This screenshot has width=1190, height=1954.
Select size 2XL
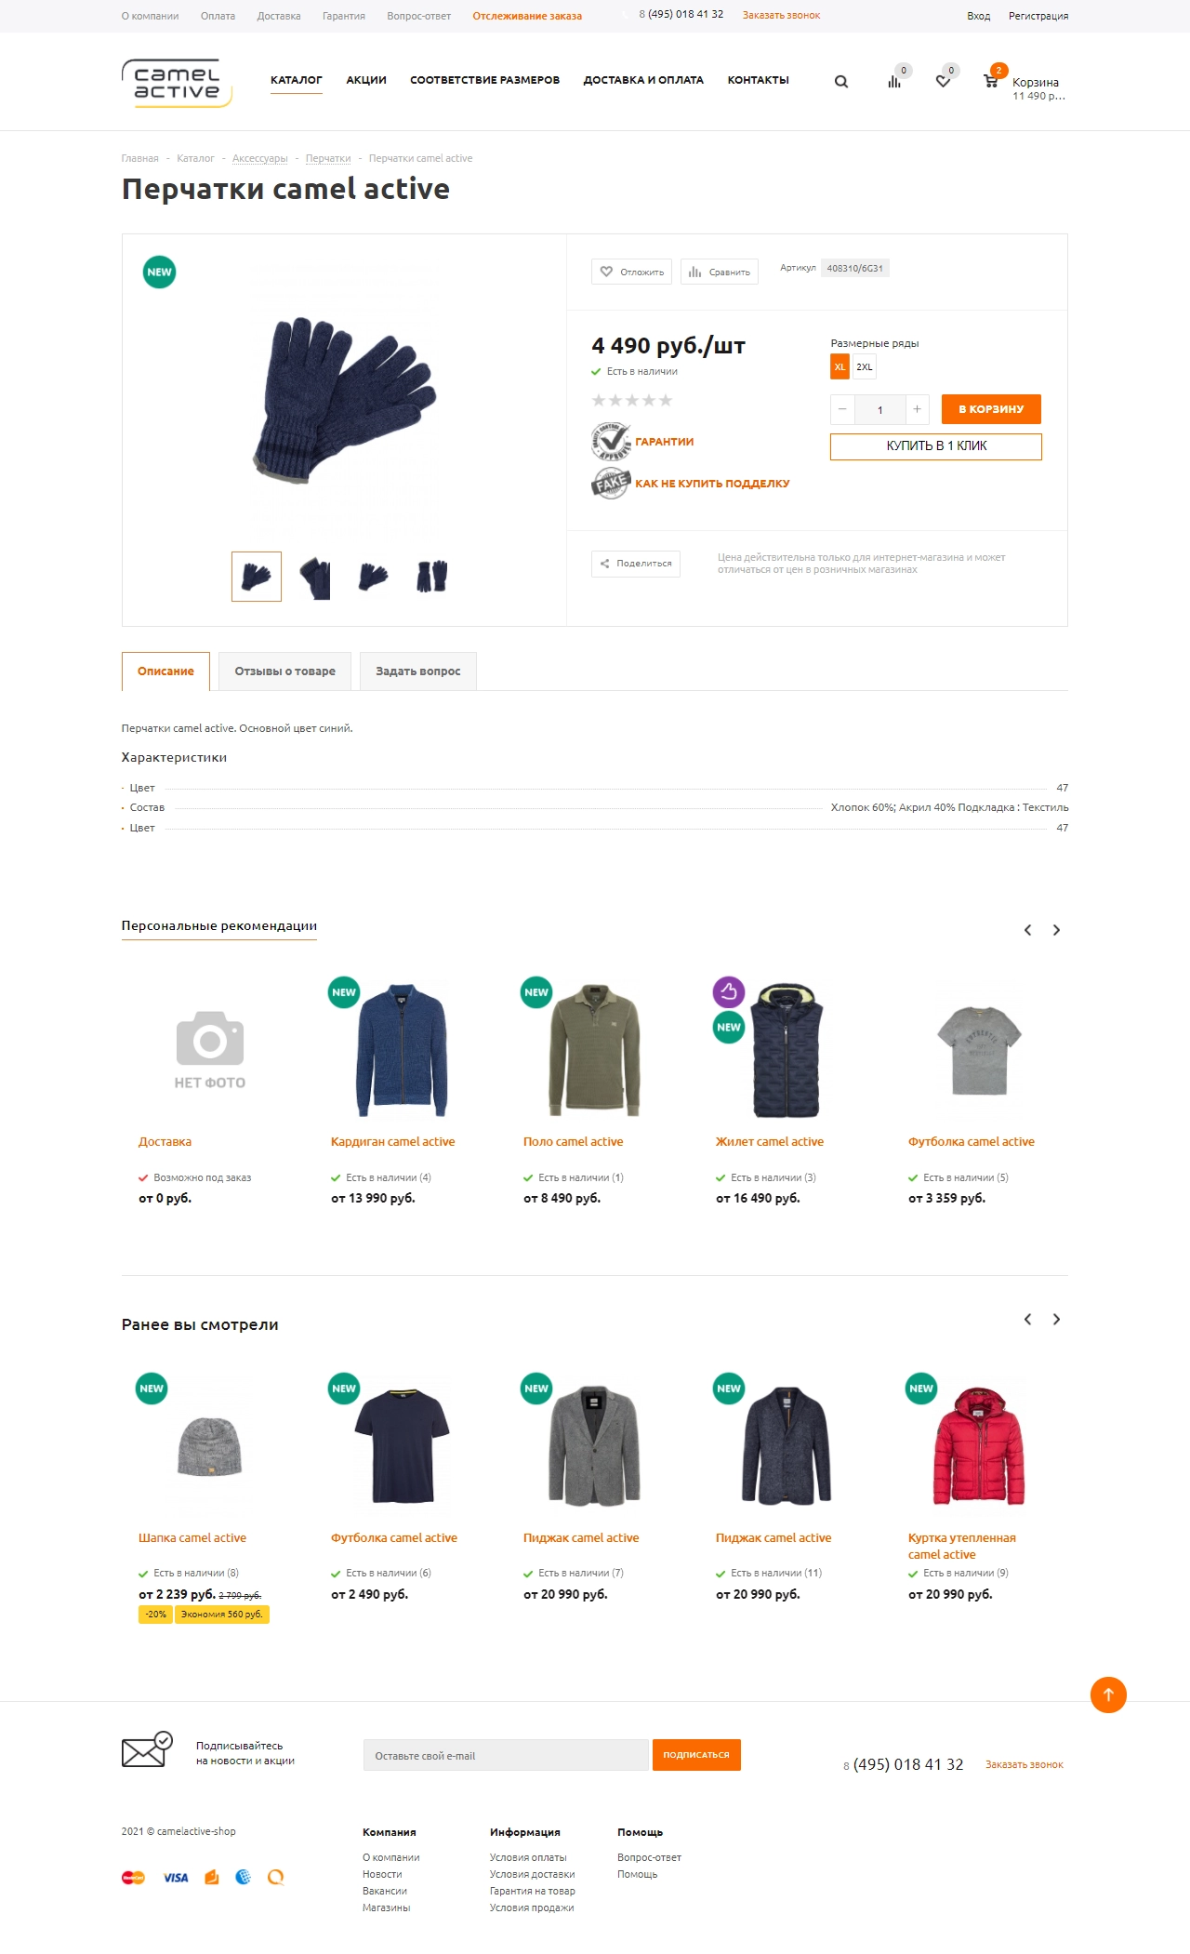[x=865, y=366]
